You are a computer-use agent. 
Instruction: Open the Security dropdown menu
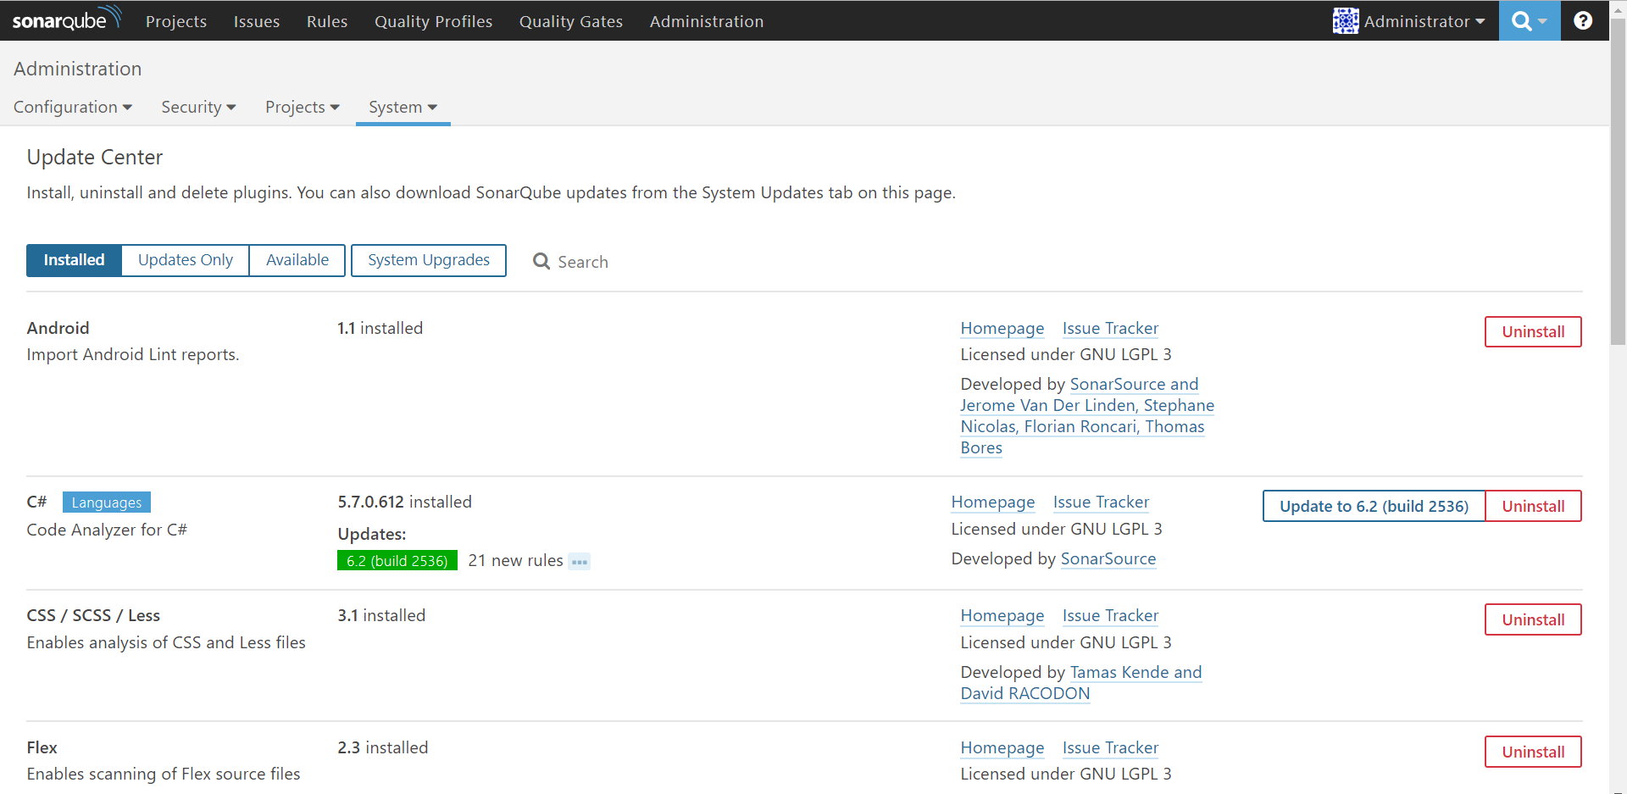(198, 107)
